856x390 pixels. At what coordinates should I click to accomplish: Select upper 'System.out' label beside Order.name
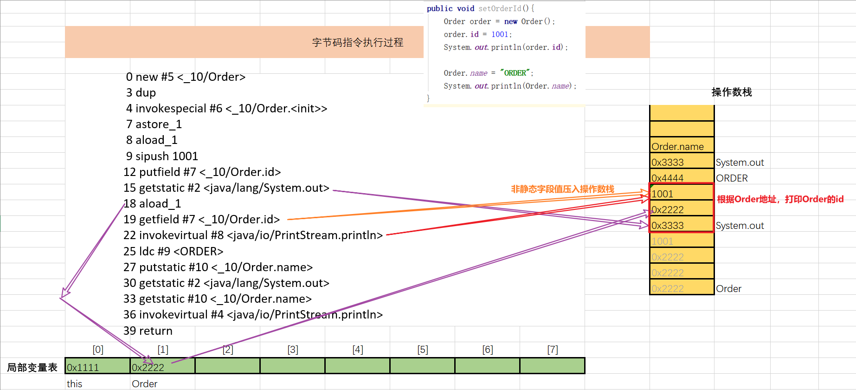740,162
